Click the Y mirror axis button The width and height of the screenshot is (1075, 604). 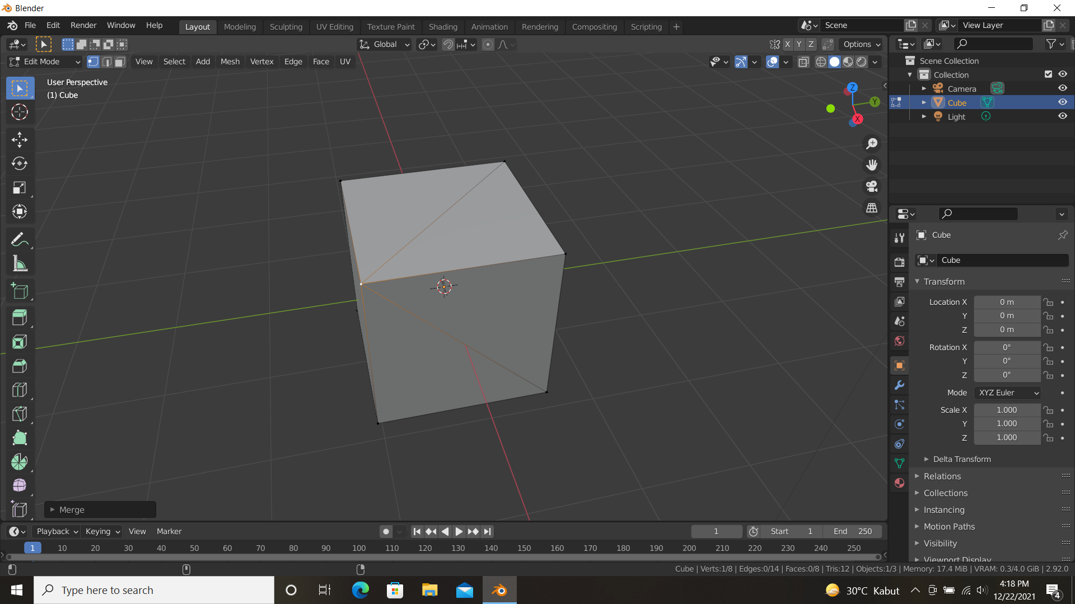coord(799,45)
